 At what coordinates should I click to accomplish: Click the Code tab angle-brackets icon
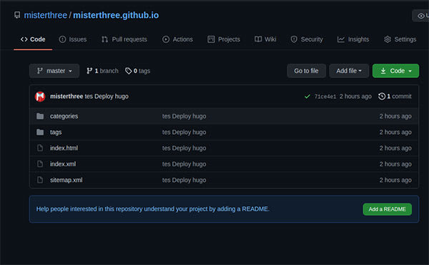point(24,39)
